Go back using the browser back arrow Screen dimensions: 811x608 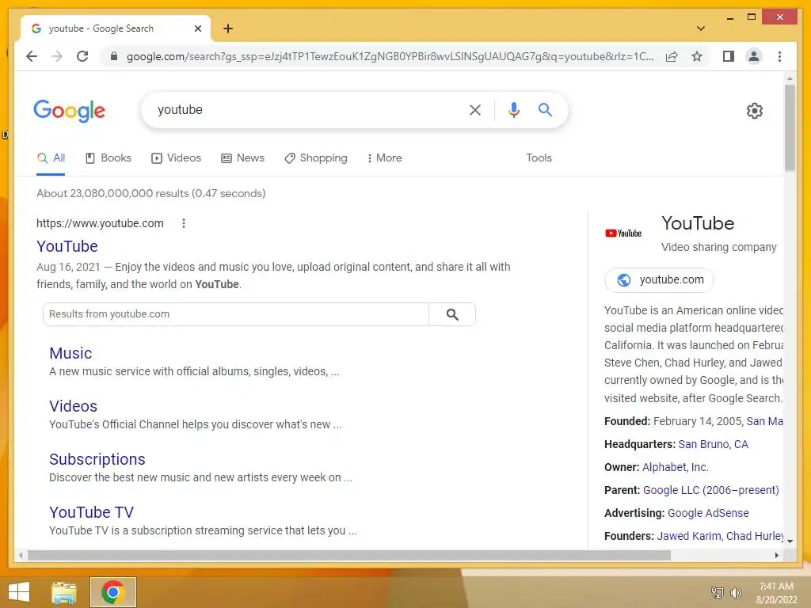(32, 56)
